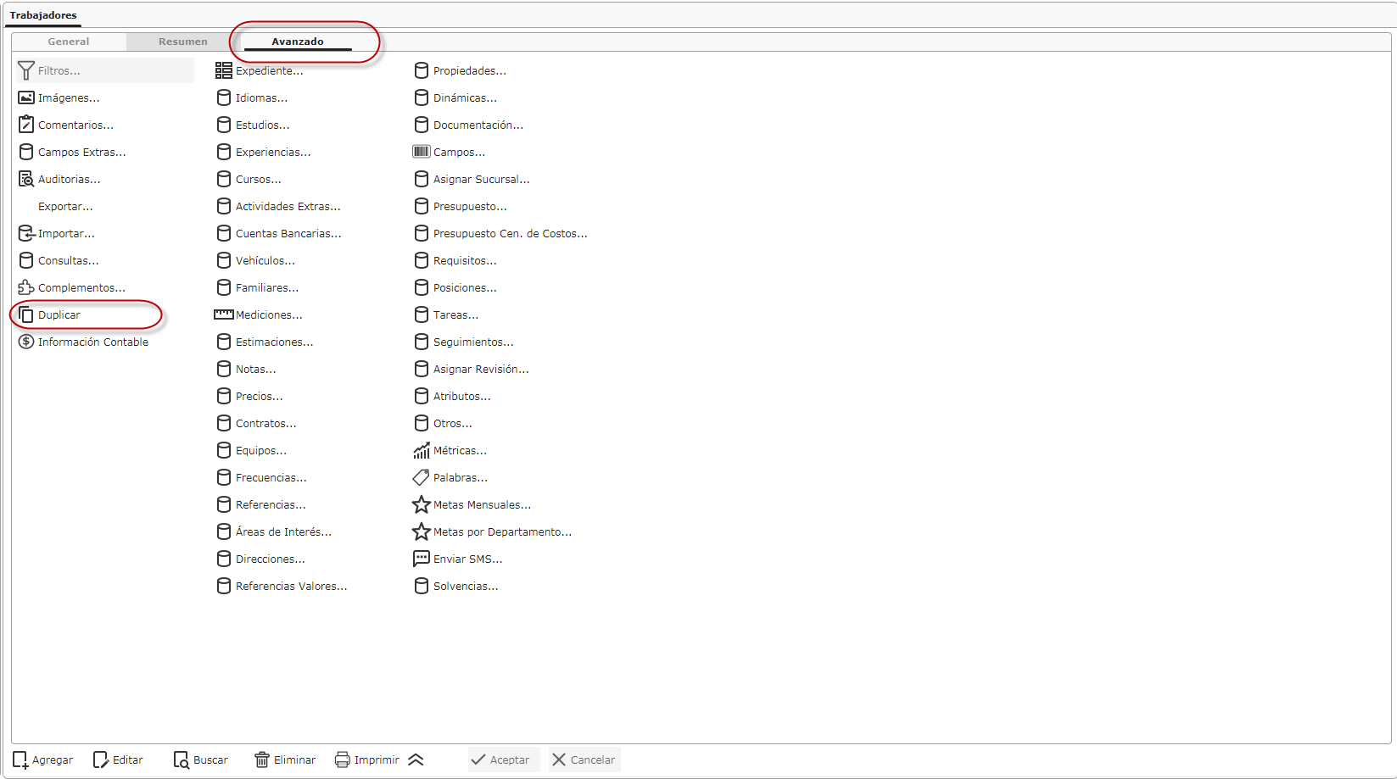1397x779 pixels.
Task: Open the Consultas... link
Action: (68, 260)
